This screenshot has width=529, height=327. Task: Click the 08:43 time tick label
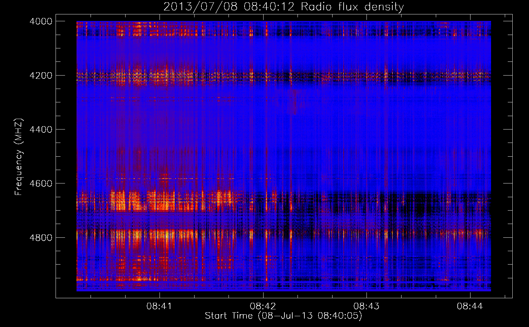click(x=367, y=306)
